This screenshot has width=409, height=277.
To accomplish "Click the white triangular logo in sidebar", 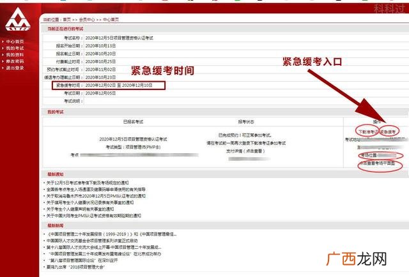I will (x=18, y=19).
